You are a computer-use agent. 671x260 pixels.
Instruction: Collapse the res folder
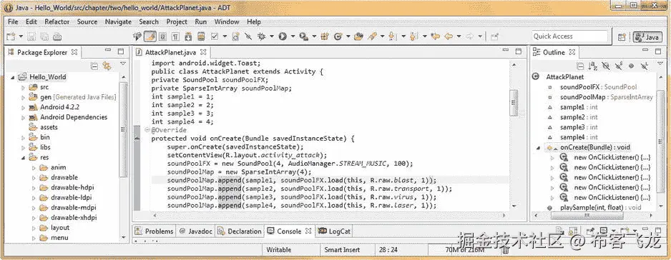point(23,158)
